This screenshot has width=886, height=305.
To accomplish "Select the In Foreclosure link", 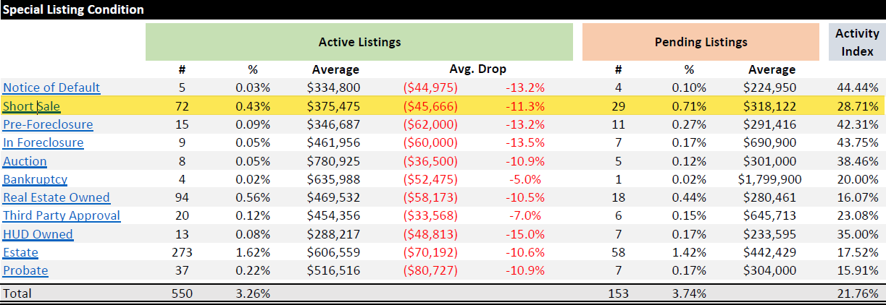I will (43, 142).
